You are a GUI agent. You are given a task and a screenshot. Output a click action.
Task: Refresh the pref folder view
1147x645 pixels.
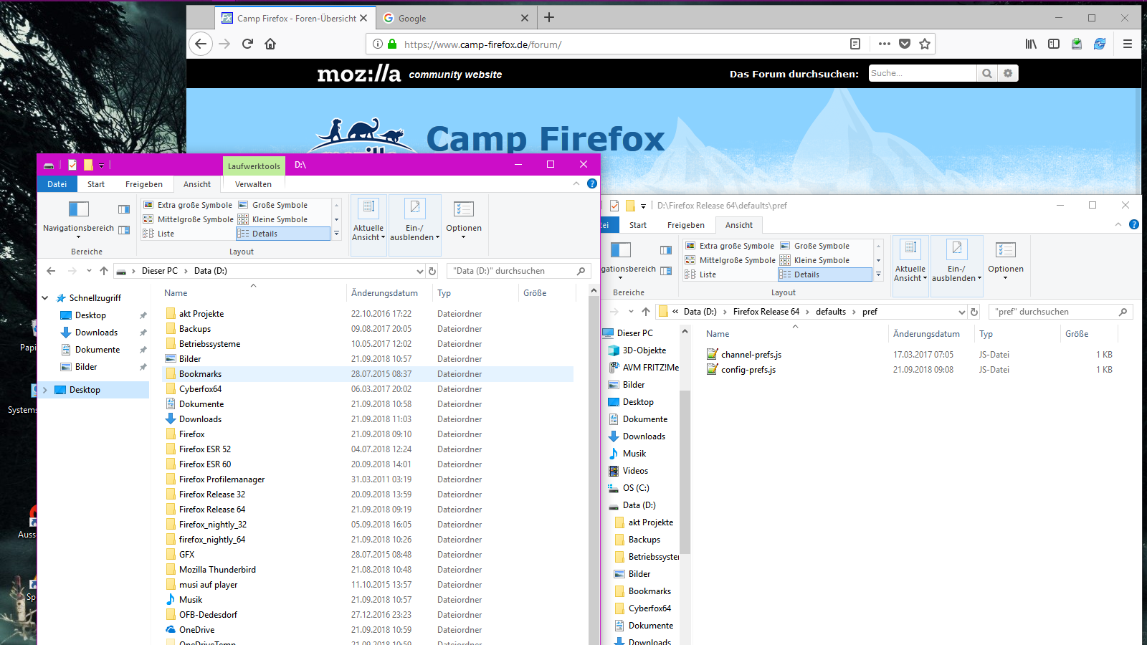click(974, 312)
